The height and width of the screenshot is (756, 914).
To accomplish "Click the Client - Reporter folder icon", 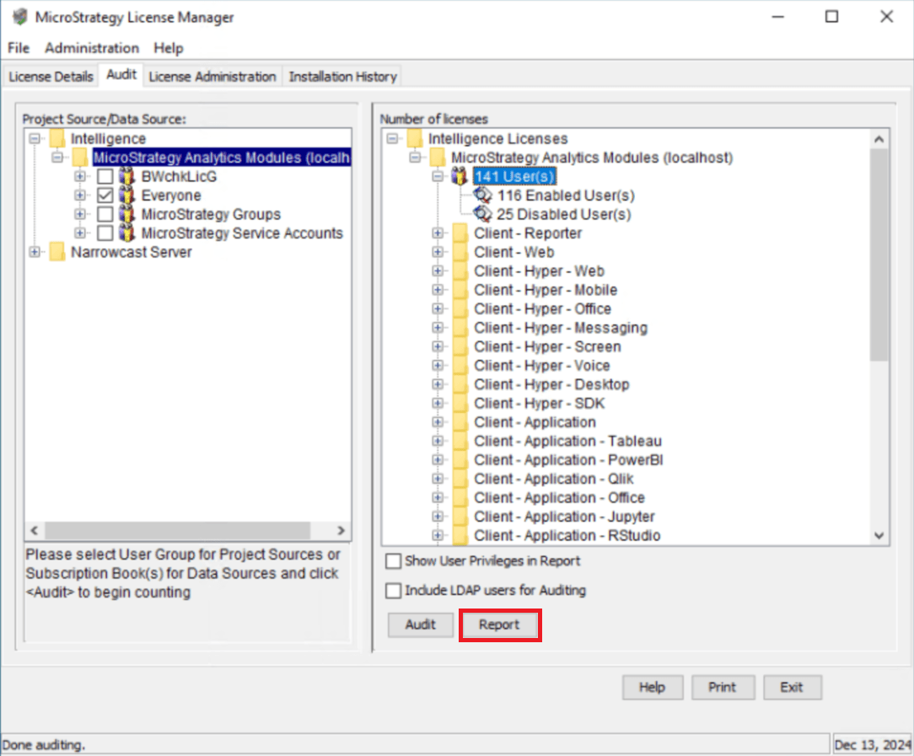I will click(x=460, y=233).
